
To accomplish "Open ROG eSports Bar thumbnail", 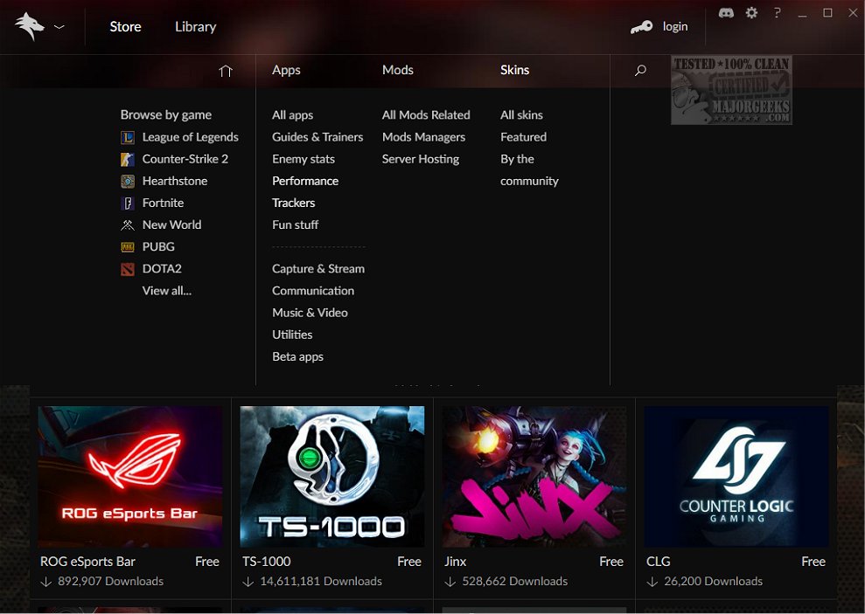I will coord(130,477).
